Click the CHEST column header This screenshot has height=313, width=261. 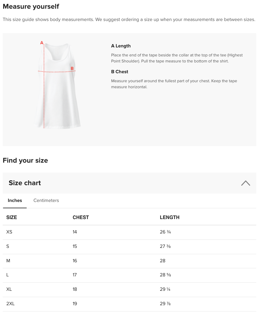[81, 217]
